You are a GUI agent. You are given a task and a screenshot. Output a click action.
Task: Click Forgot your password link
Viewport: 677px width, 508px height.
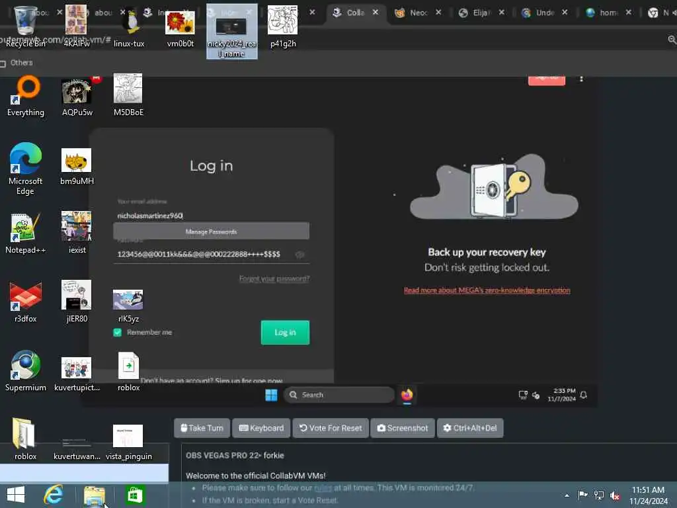coord(274,278)
